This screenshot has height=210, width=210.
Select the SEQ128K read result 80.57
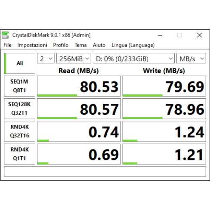tap(79, 109)
